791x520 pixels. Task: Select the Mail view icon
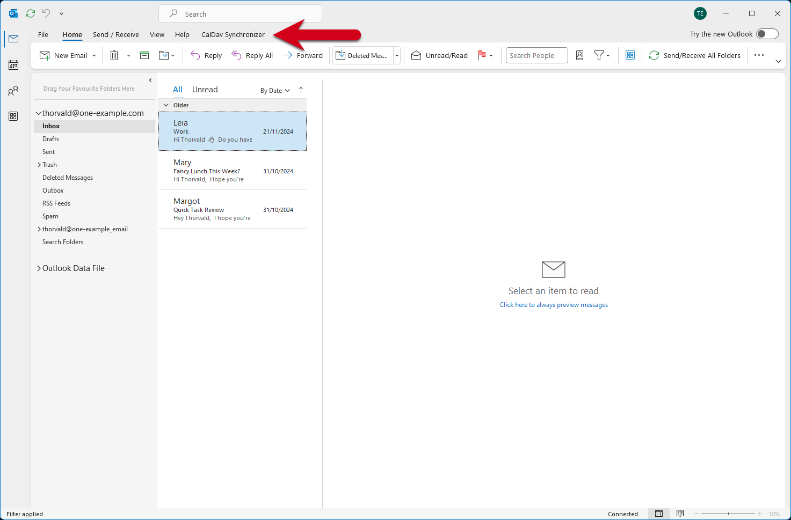(13, 39)
